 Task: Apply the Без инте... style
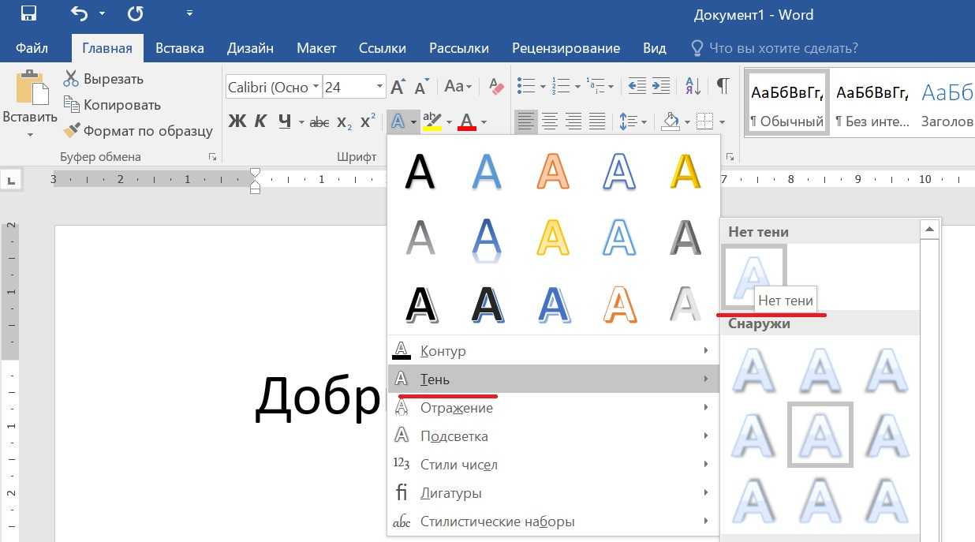872,103
